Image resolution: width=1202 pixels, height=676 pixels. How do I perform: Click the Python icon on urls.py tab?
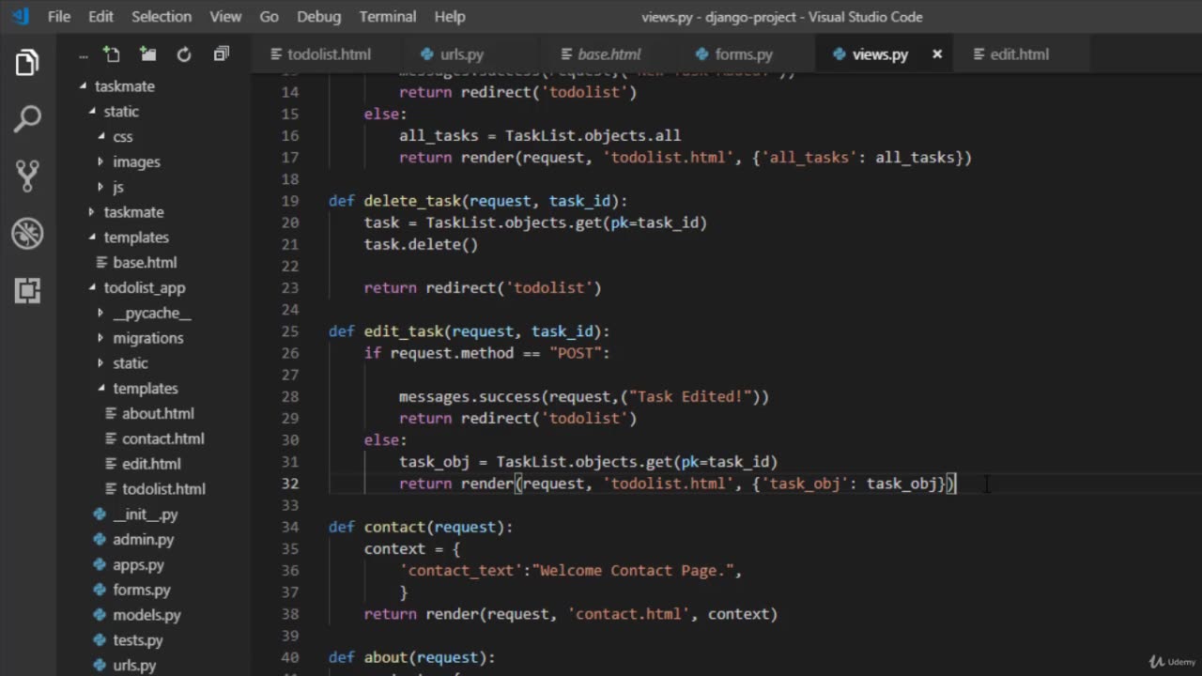(426, 54)
